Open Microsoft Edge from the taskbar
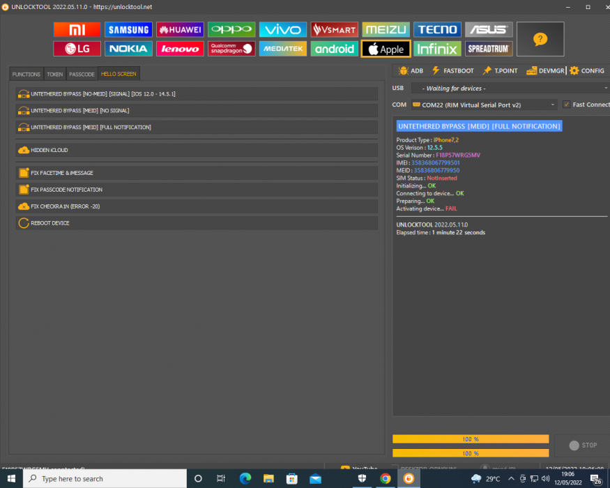The height and width of the screenshot is (488, 610). tap(245, 479)
